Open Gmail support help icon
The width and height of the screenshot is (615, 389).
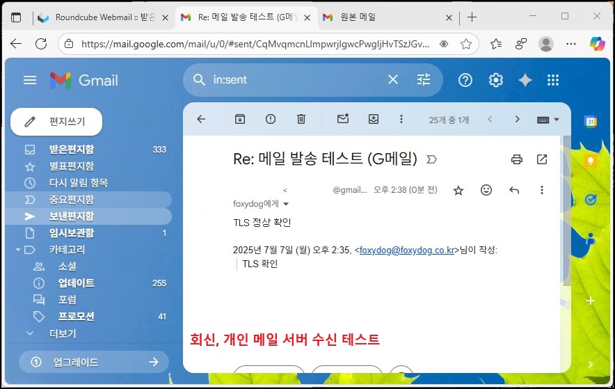465,80
